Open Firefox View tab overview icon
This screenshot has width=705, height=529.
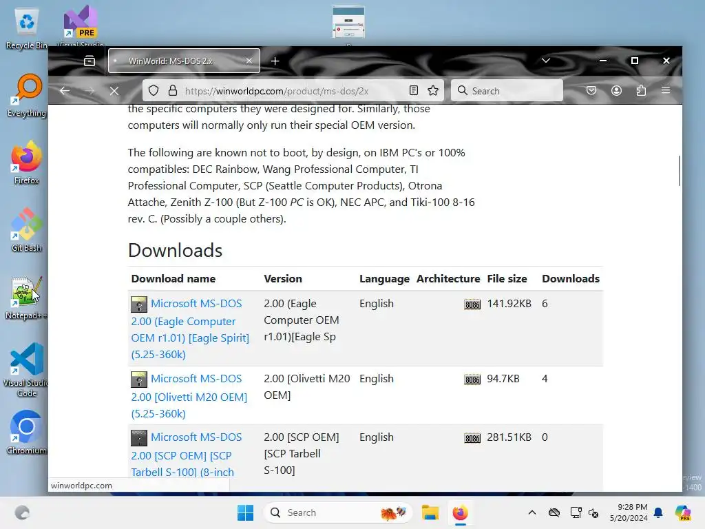90,61
